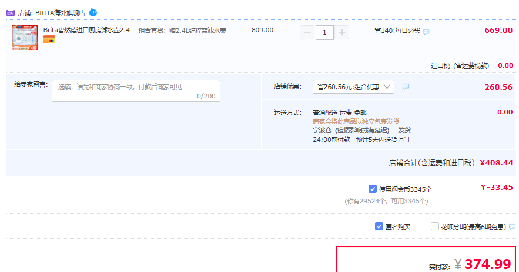
Task: Open the blue Wangwang chat icon
Action: 93,12
